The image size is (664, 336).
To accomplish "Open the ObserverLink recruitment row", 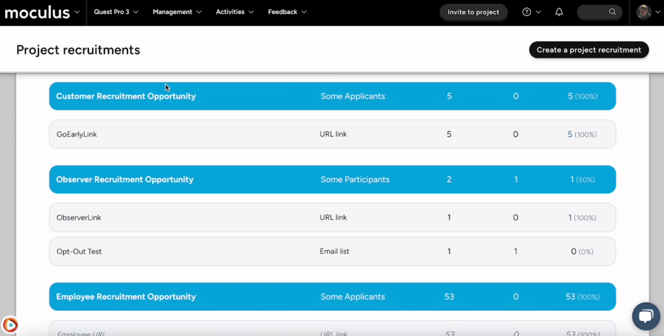I will click(x=79, y=218).
